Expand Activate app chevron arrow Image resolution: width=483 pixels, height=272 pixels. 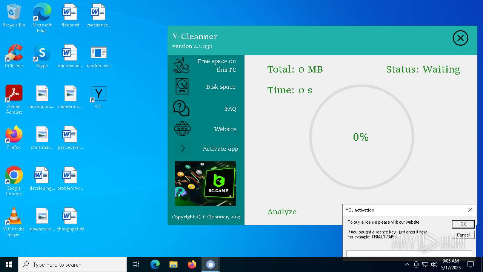coord(183,148)
